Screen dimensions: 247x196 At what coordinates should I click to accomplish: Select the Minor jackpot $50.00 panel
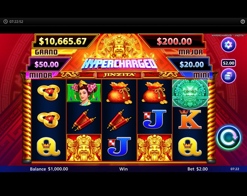[47, 64]
